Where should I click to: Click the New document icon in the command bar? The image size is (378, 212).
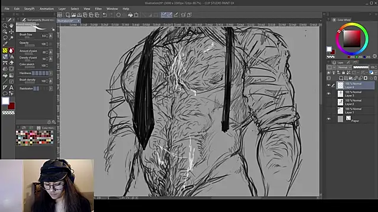pos(68,15)
